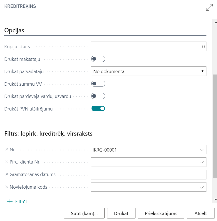Image resolution: width=217 pixels, height=221 pixels.
Task: Click the Drukāt maksātāju label
Action: click(x=22, y=59)
